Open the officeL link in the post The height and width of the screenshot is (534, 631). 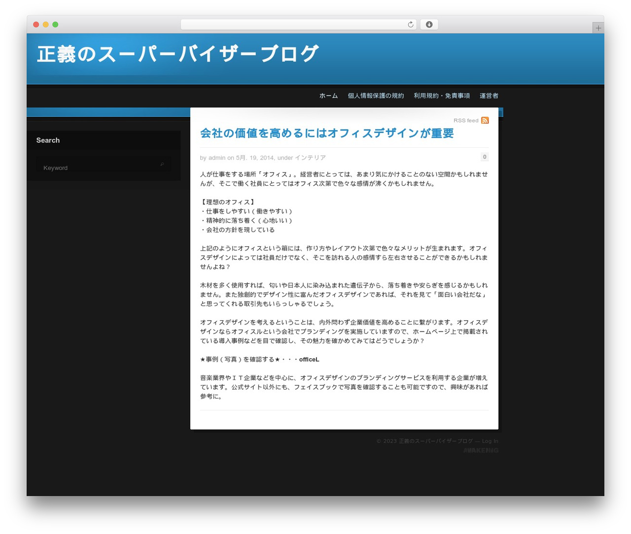point(309,360)
